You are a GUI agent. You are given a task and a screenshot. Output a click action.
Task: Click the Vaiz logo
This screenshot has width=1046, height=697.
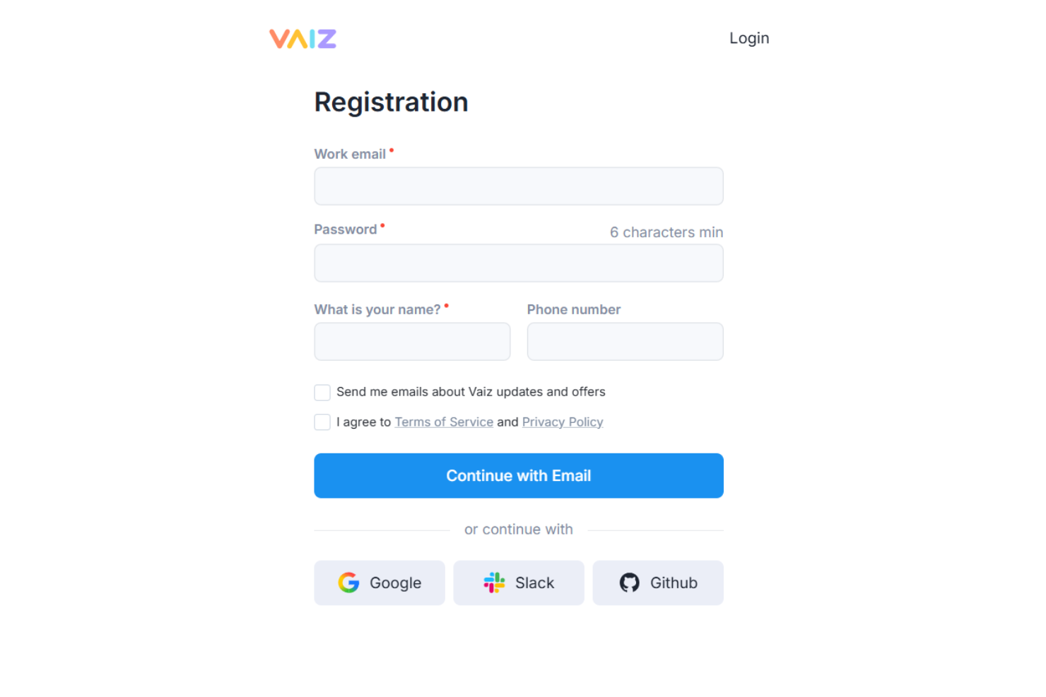(x=302, y=39)
